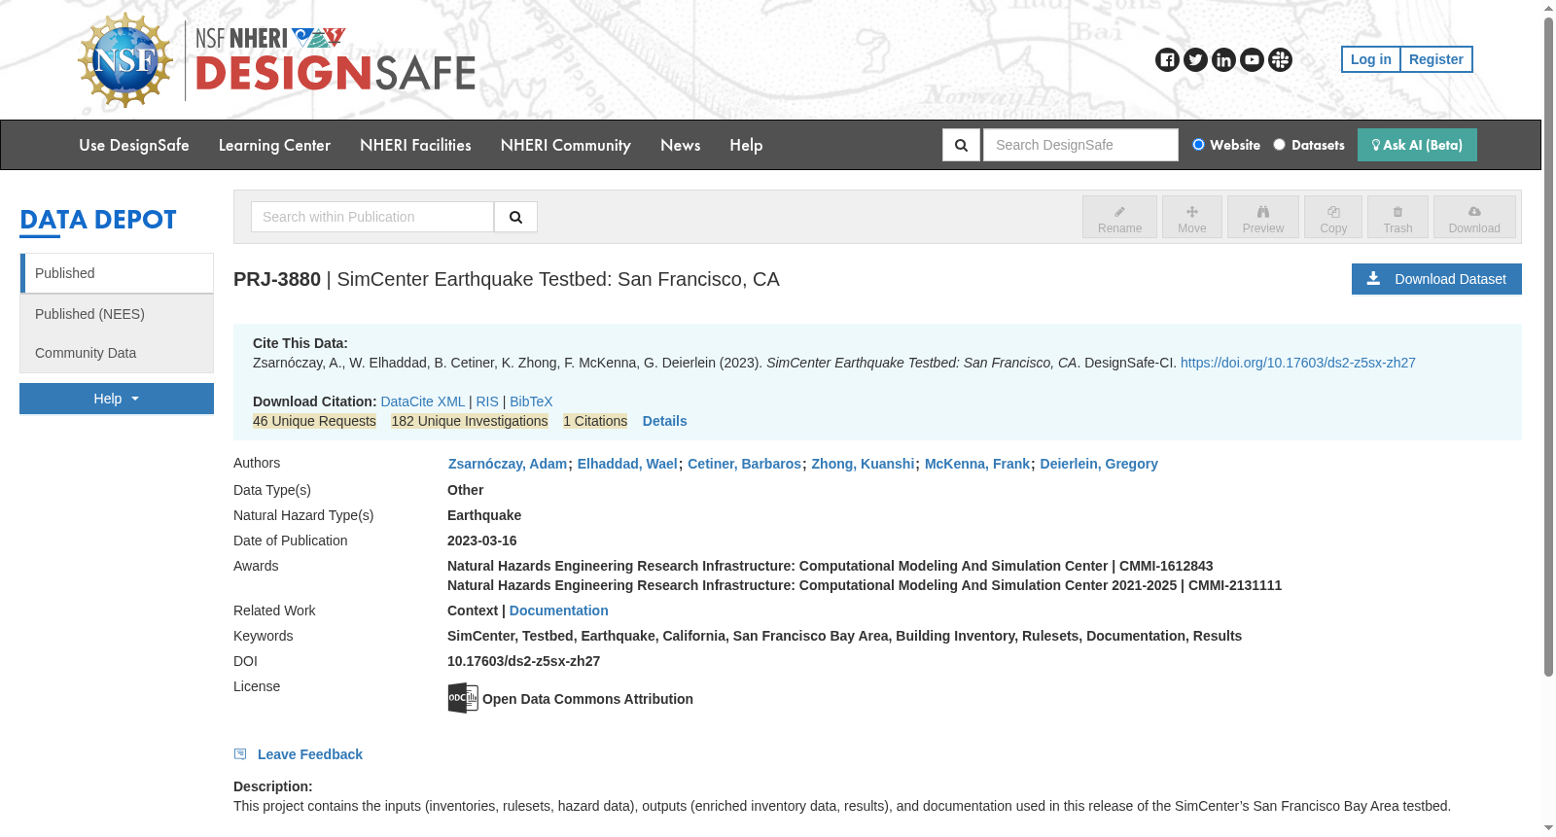Click the Move toolbar button
The width and height of the screenshot is (1556, 837).
(1191, 217)
